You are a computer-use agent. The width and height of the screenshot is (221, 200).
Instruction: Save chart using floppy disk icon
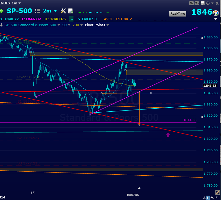coord(203,3)
